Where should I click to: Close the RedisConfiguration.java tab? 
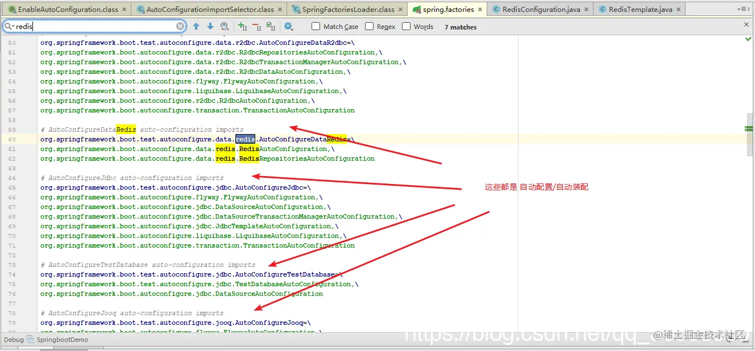586,10
